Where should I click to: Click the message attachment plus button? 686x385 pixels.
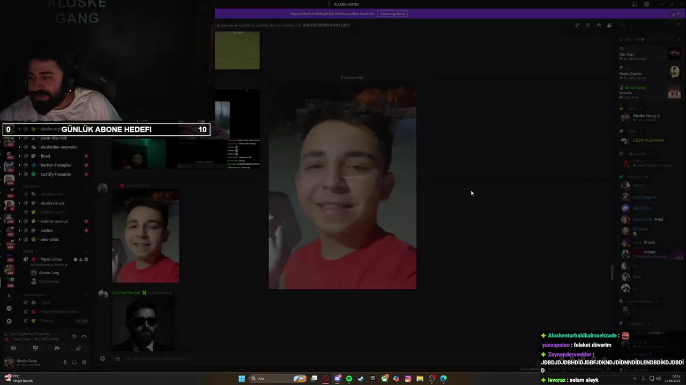coord(102,359)
